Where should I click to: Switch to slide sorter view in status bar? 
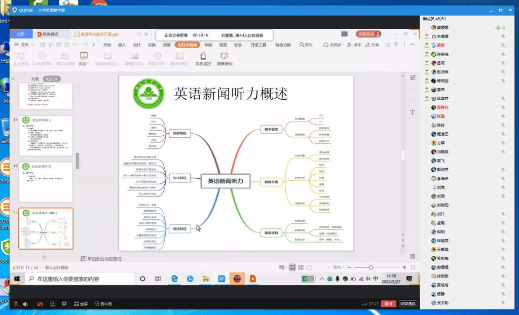pyautogui.click(x=301, y=267)
